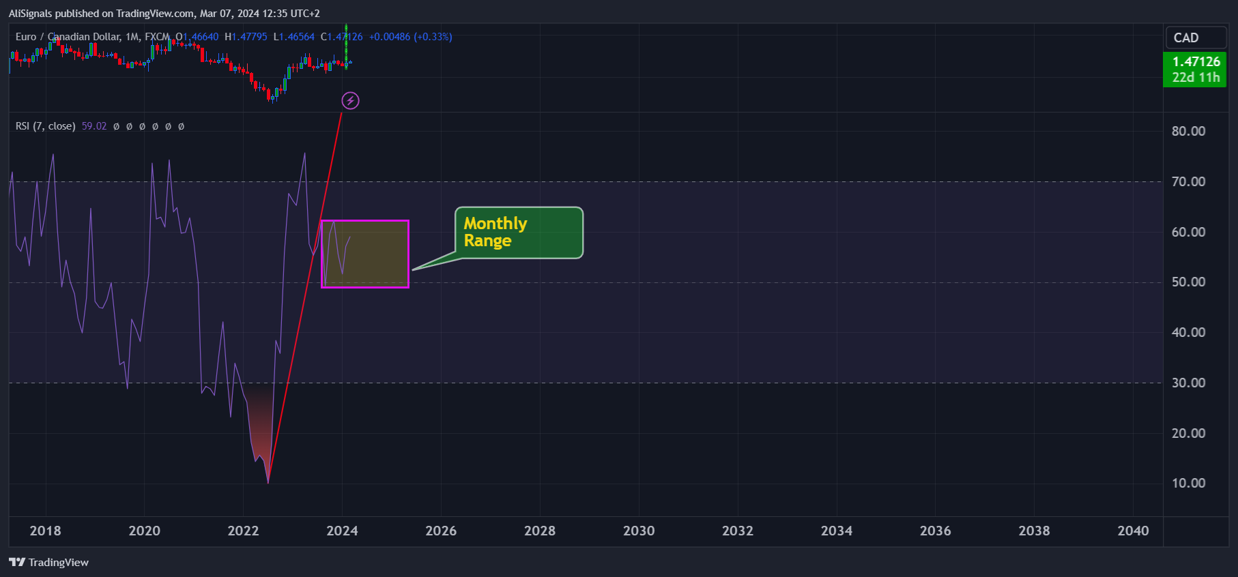This screenshot has width=1238, height=577.
Task: Click the 2026 time axis label
Action: 441,531
